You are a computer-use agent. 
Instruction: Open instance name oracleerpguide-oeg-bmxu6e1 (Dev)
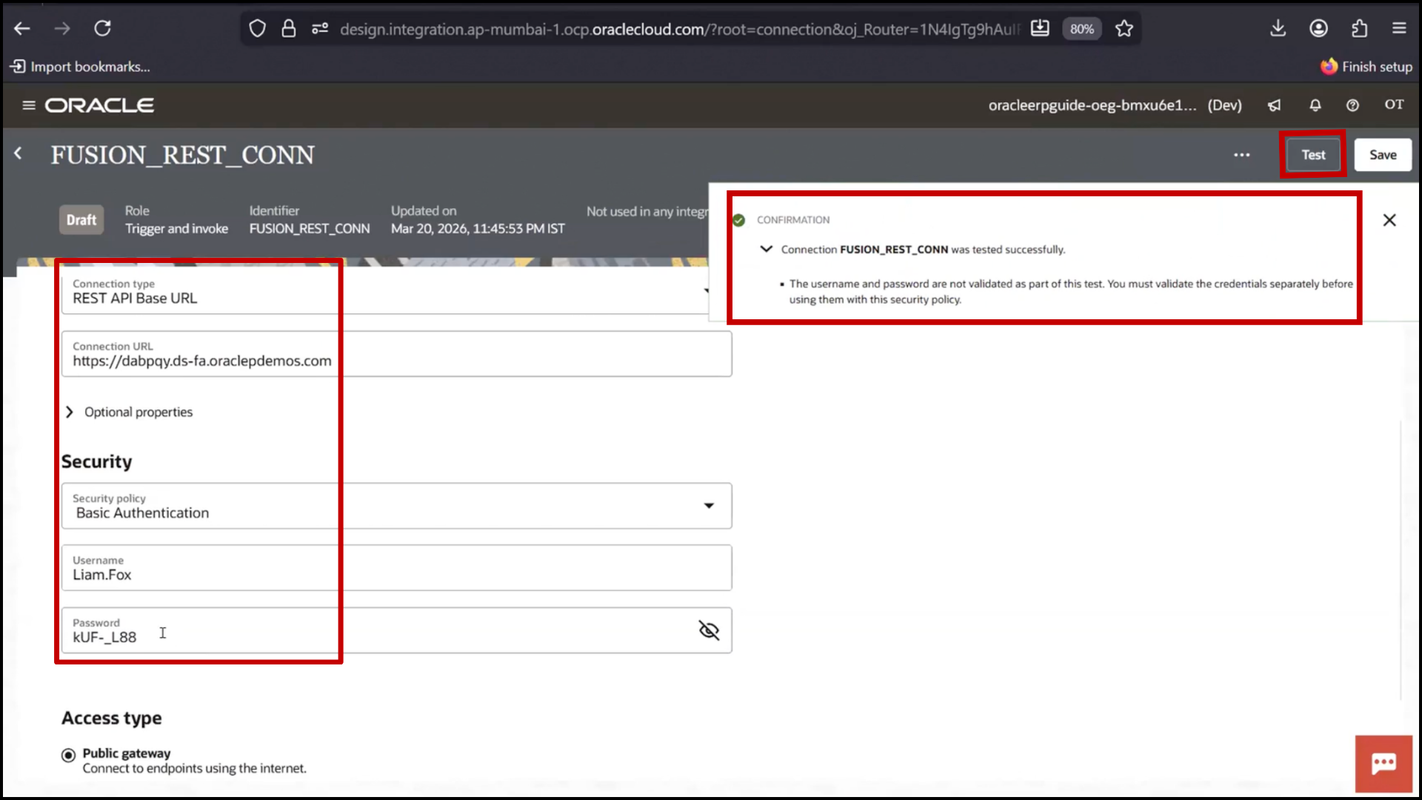click(x=1115, y=105)
